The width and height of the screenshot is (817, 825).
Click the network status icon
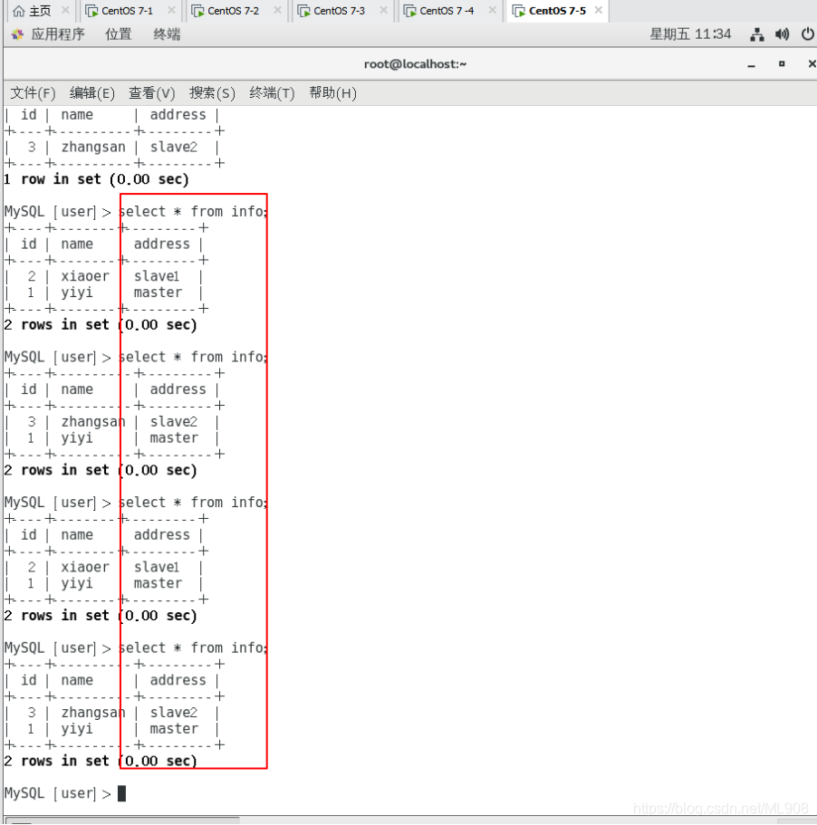[757, 34]
